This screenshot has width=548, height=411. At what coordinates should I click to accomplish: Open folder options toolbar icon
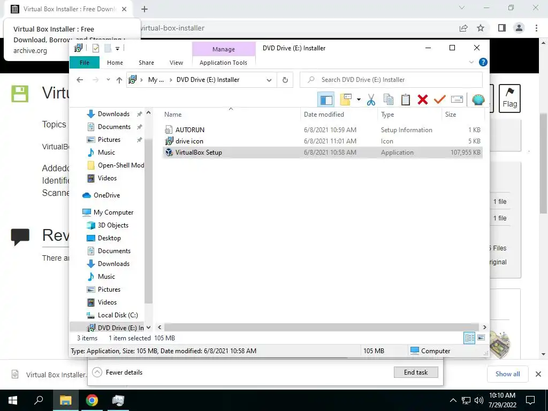click(345, 100)
